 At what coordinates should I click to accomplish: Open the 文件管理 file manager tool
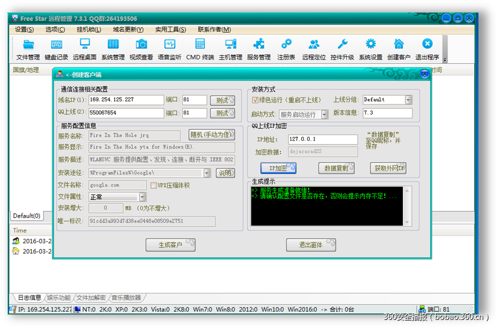[28, 48]
